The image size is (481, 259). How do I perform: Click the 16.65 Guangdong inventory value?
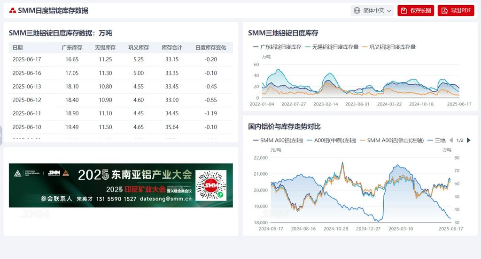coord(72,59)
